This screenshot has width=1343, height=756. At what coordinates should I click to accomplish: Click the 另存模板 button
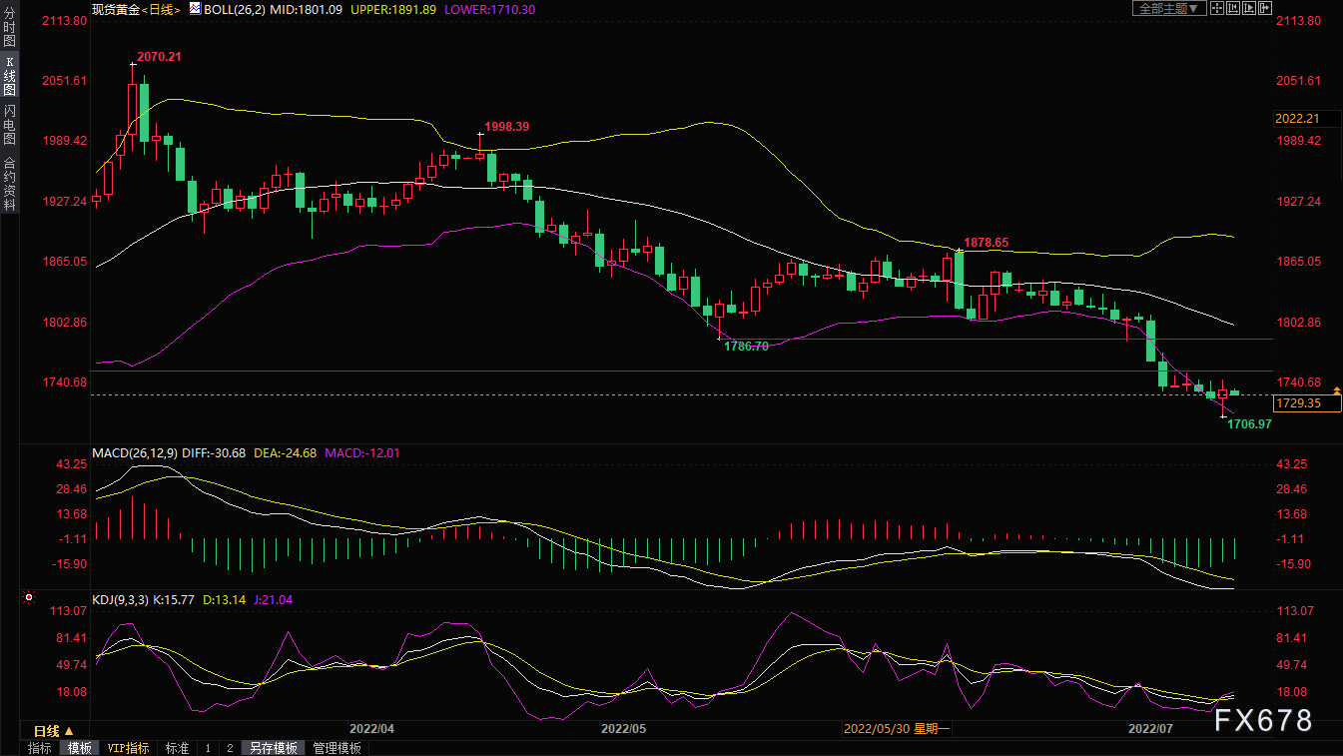(x=274, y=748)
